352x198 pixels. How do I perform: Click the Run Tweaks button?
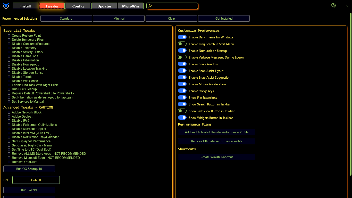tap(29, 190)
